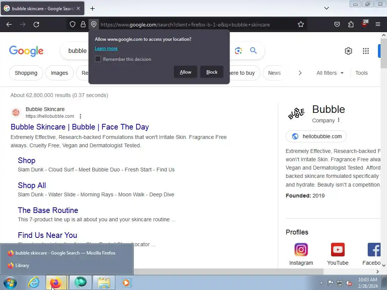
Task: Click the padlock site security icon
Action: coord(83,24)
